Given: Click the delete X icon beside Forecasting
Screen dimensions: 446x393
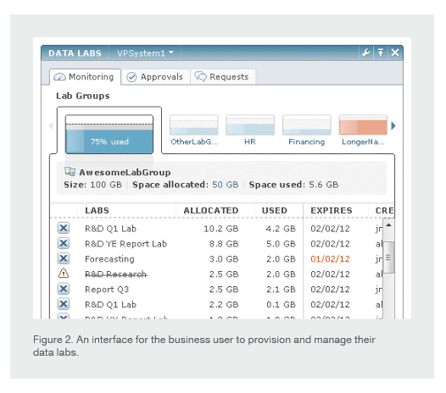Looking at the screenshot, I should 64,258.
